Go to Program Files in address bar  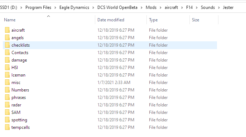38,7
